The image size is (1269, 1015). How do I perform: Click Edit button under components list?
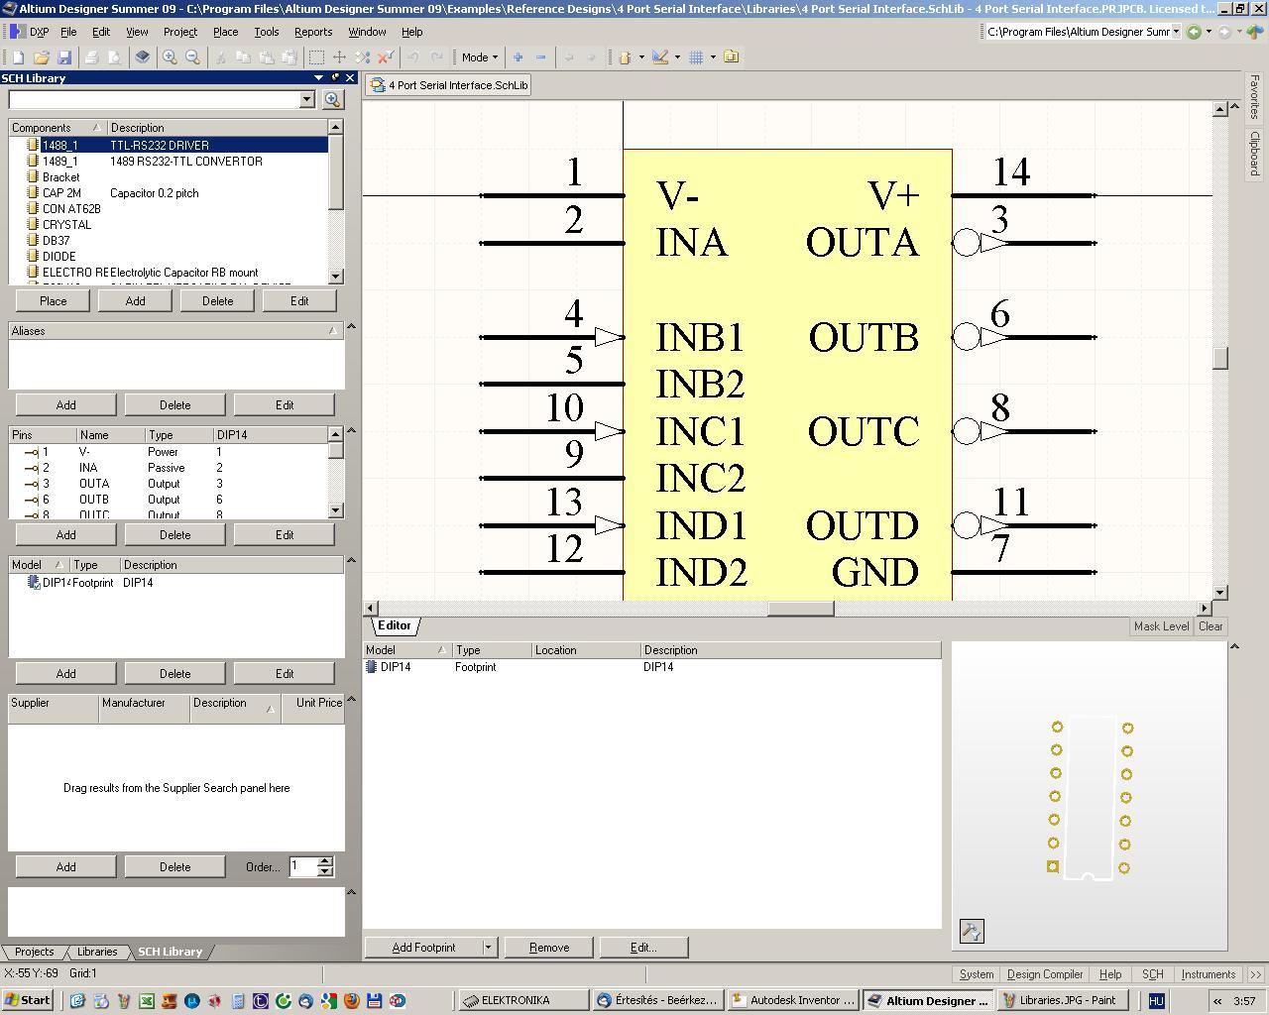298,300
